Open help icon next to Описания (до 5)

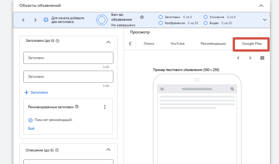(x=57, y=150)
